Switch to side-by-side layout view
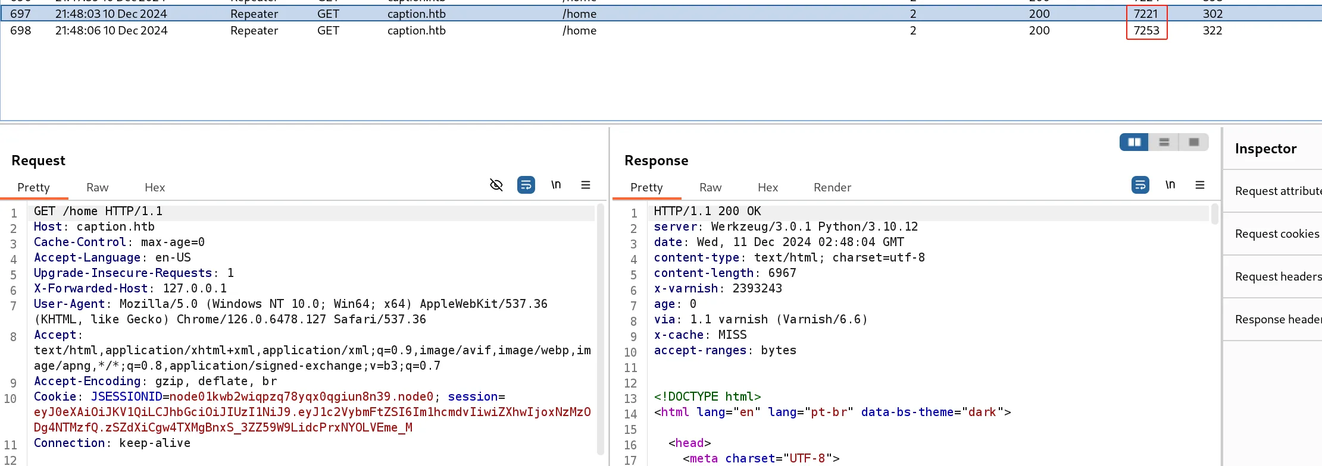The width and height of the screenshot is (1322, 466). (1135, 142)
